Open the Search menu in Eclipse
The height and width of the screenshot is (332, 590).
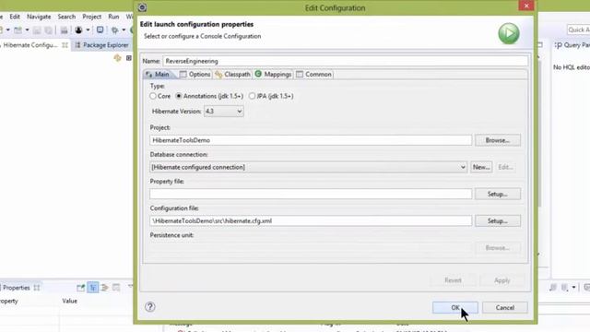tap(66, 17)
